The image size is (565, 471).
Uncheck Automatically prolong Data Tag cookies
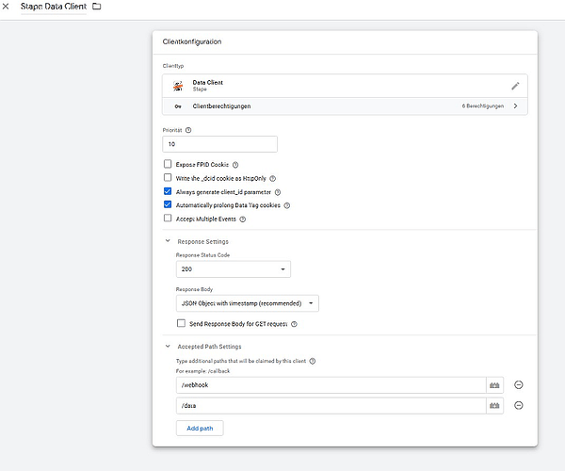click(168, 204)
